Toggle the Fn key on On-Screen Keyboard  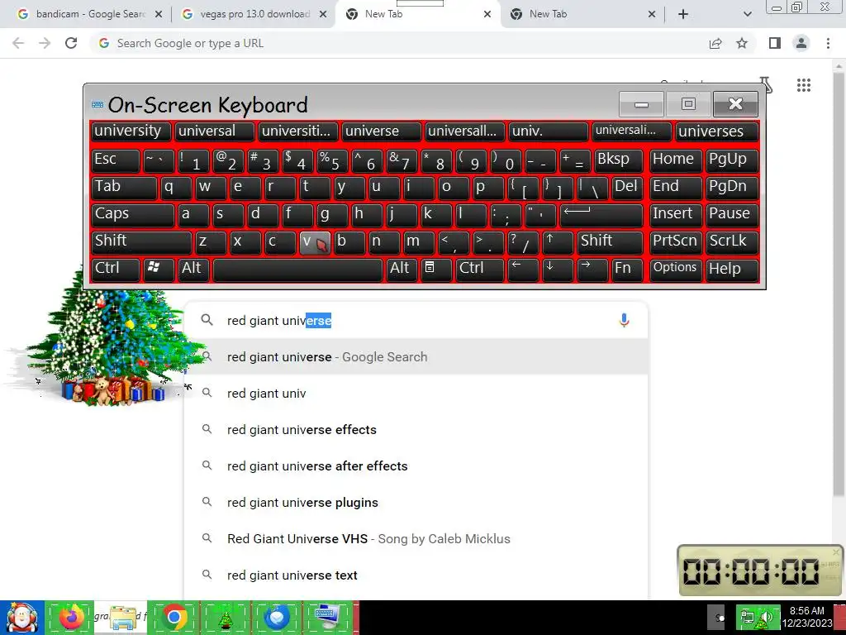(627, 269)
